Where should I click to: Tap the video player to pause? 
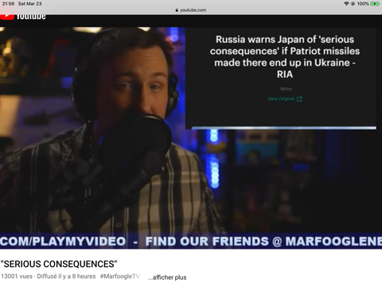tap(191, 137)
